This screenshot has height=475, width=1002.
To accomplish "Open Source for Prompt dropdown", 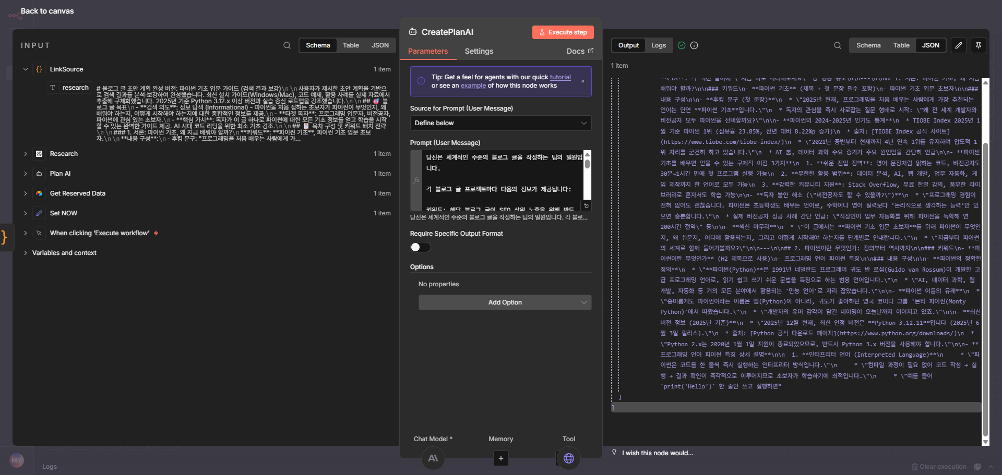I will coord(500,123).
